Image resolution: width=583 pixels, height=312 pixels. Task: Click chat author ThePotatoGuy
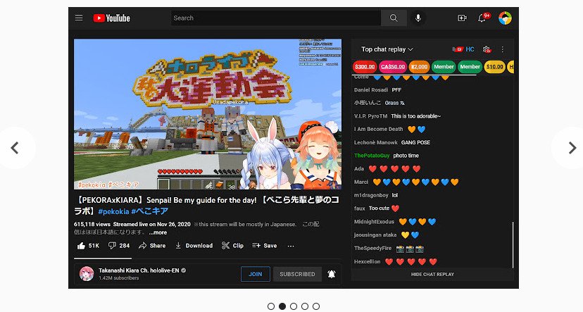click(372, 156)
